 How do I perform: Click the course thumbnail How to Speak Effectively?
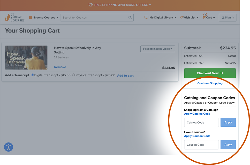click(26, 57)
